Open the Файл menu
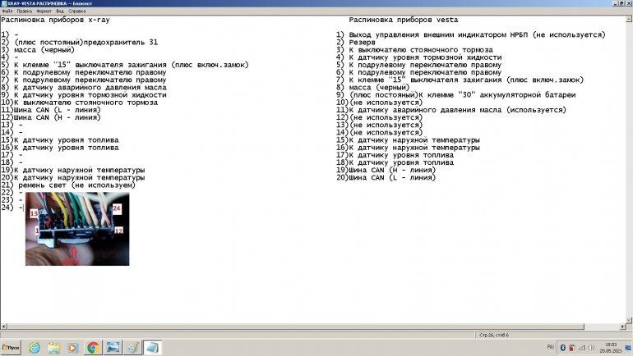 point(7,11)
